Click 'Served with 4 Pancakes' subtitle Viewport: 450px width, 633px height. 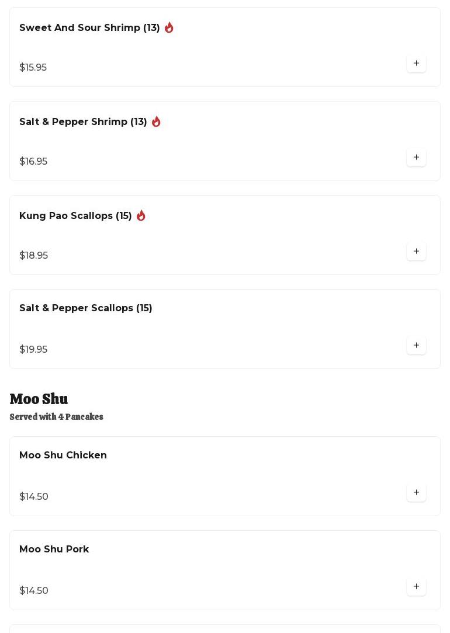coord(56,417)
